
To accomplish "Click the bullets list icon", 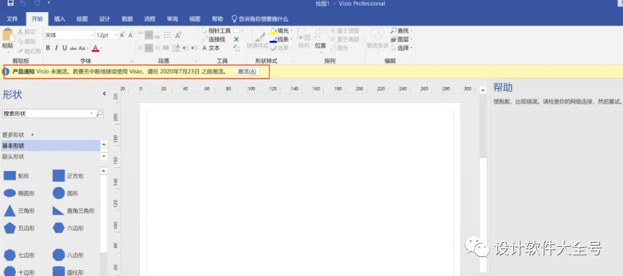I will click(x=167, y=35).
